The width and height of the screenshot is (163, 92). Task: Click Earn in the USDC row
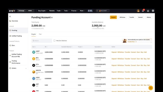click(x=138, y=78)
